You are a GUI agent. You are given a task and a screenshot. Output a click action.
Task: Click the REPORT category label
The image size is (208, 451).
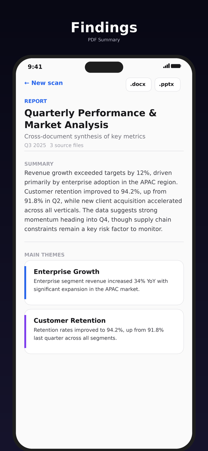pyautogui.click(x=36, y=101)
